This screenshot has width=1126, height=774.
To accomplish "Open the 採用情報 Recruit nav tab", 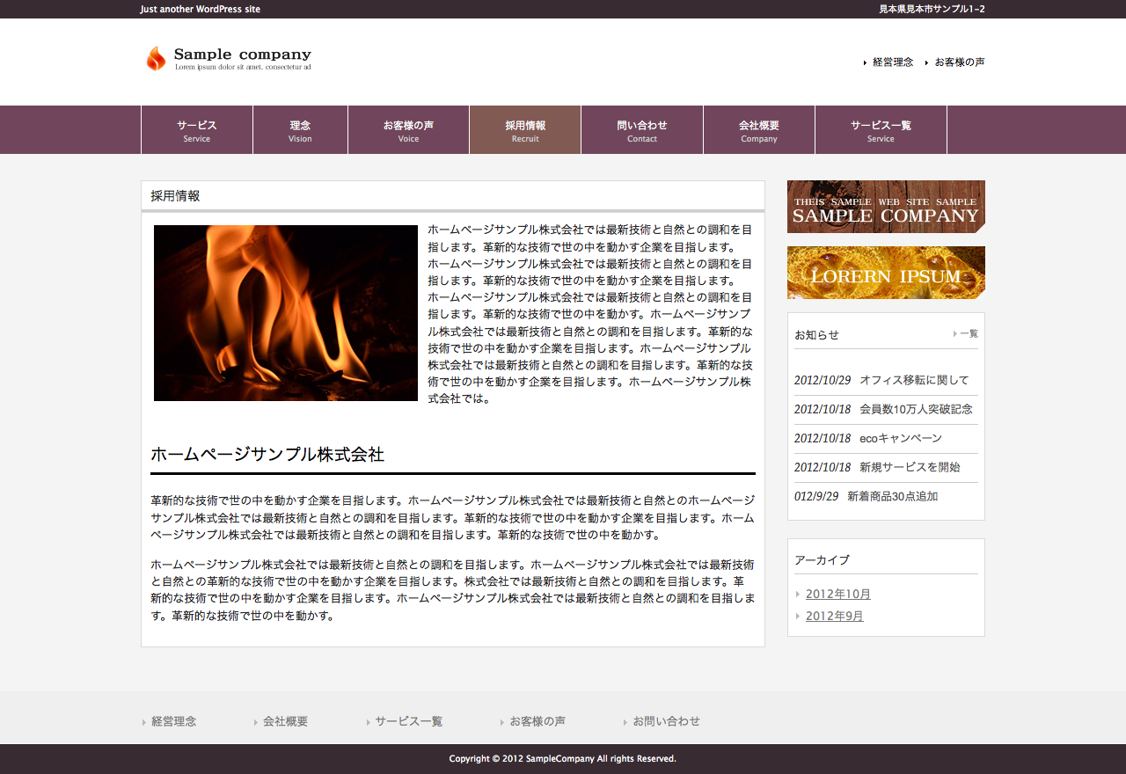I will click(x=525, y=130).
